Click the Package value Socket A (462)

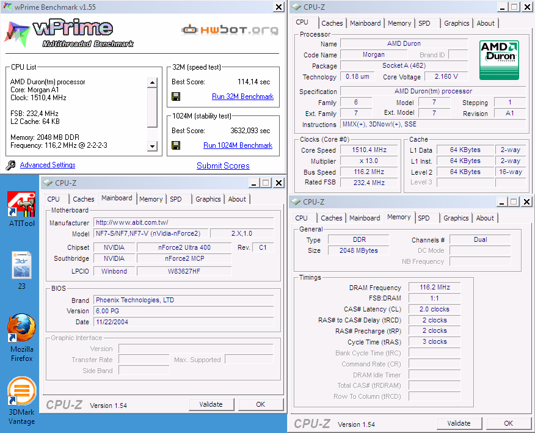point(404,65)
